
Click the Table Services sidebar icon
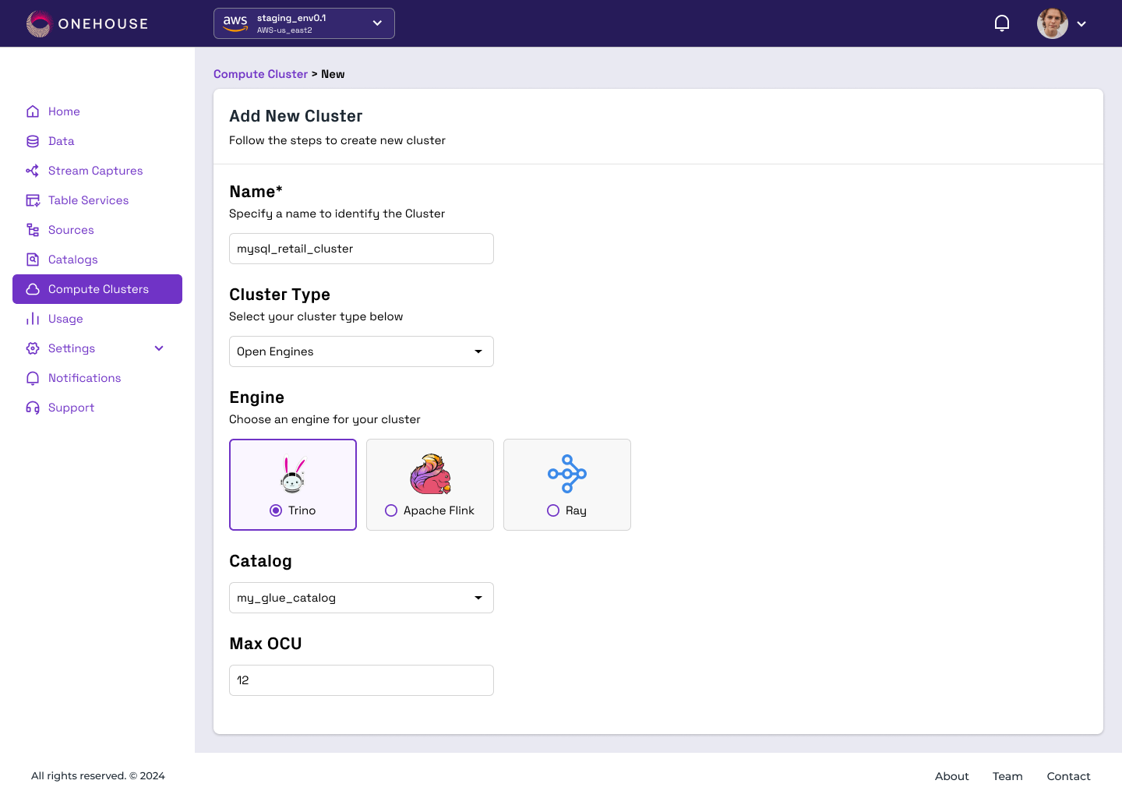coord(33,200)
